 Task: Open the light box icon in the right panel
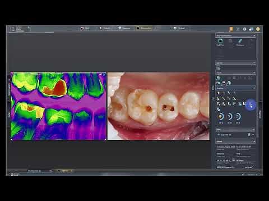220,42
